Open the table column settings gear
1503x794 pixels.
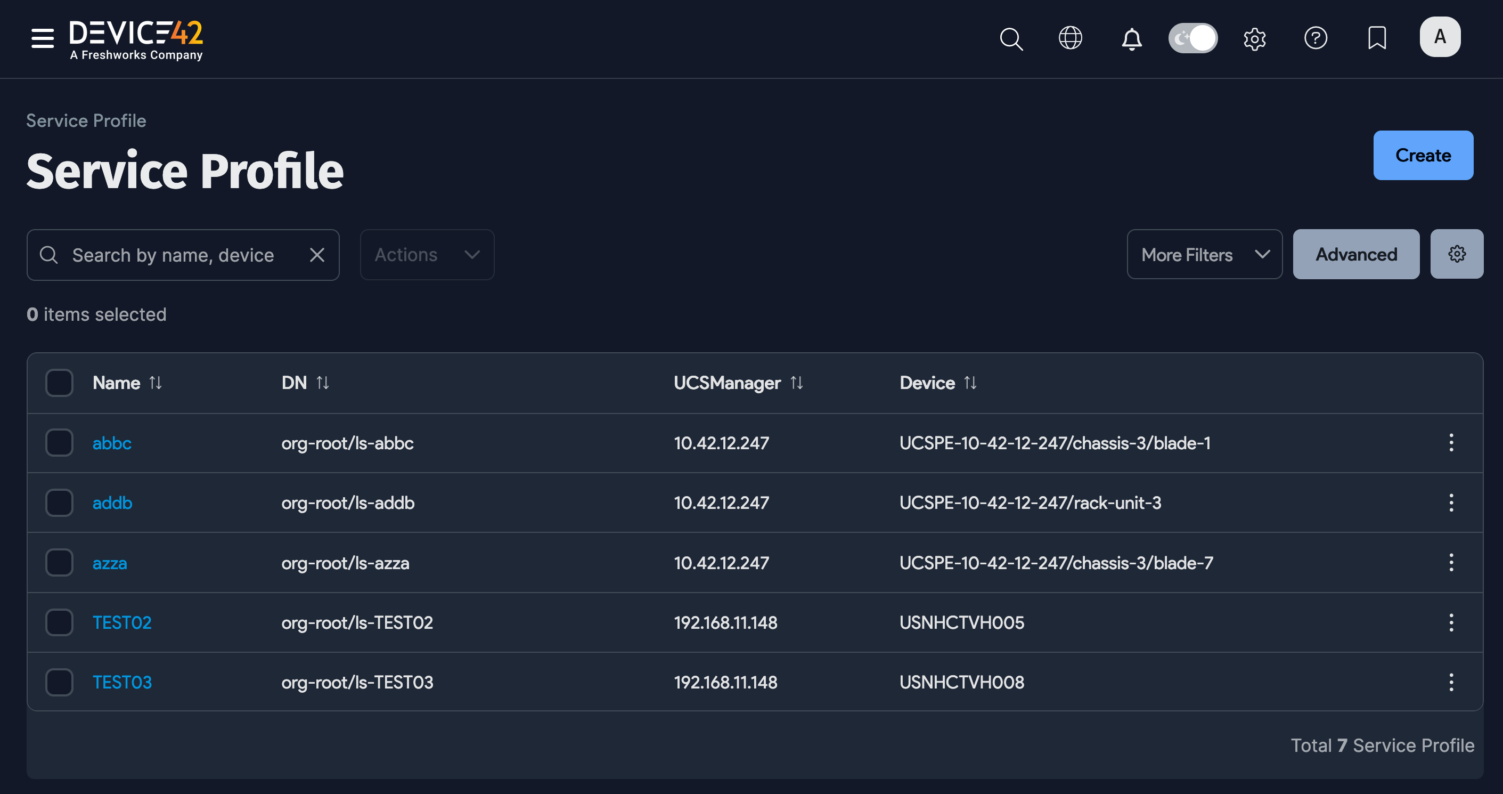tap(1457, 254)
